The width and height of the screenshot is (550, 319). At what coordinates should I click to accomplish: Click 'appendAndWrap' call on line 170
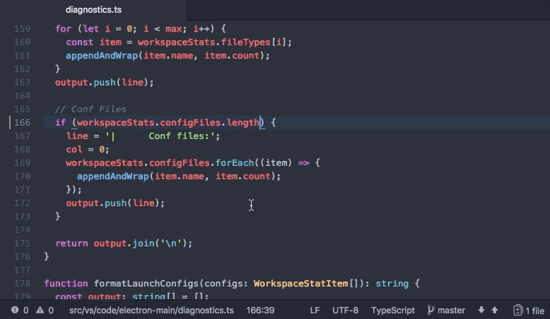point(113,176)
